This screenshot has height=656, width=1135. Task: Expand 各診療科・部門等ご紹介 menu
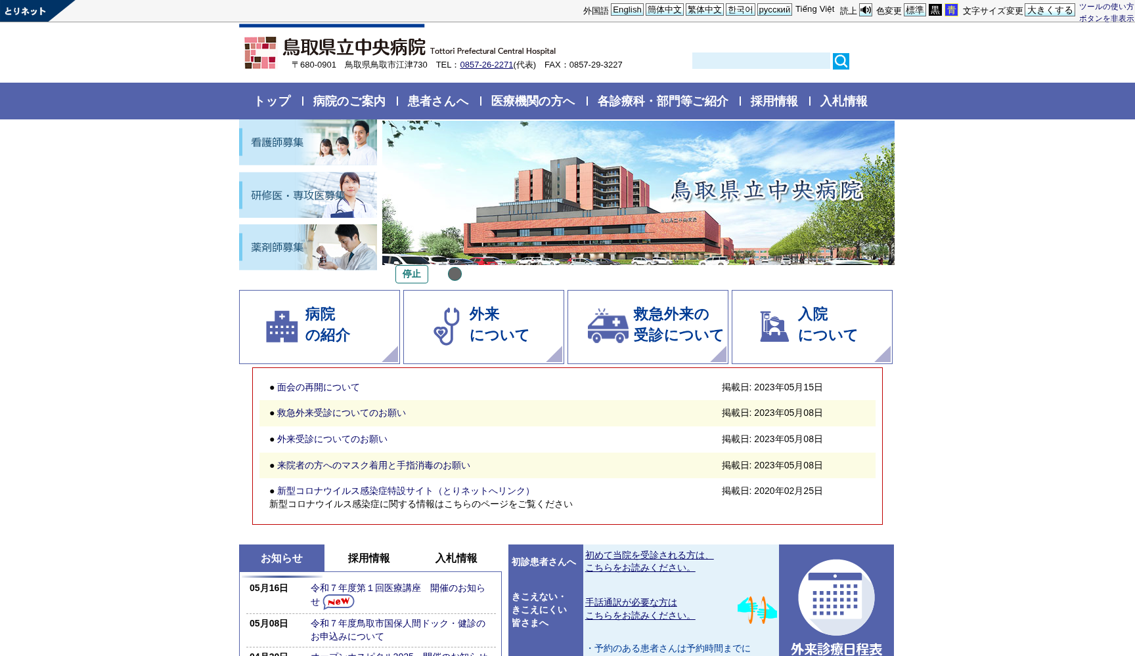(662, 101)
